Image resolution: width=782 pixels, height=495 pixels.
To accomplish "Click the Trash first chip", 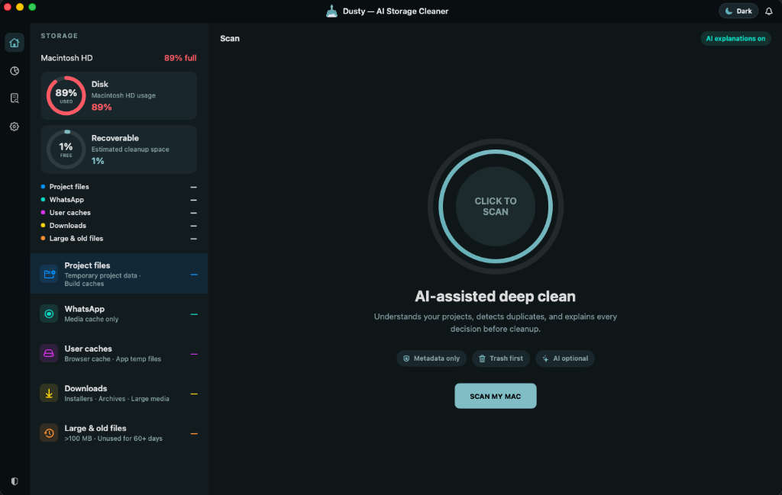I will [x=501, y=358].
